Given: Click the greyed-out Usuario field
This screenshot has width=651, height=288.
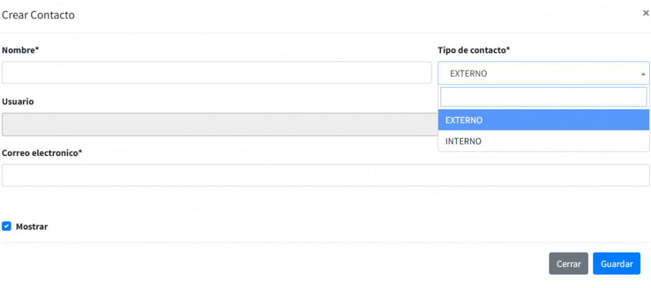Looking at the screenshot, I should 216,124.
